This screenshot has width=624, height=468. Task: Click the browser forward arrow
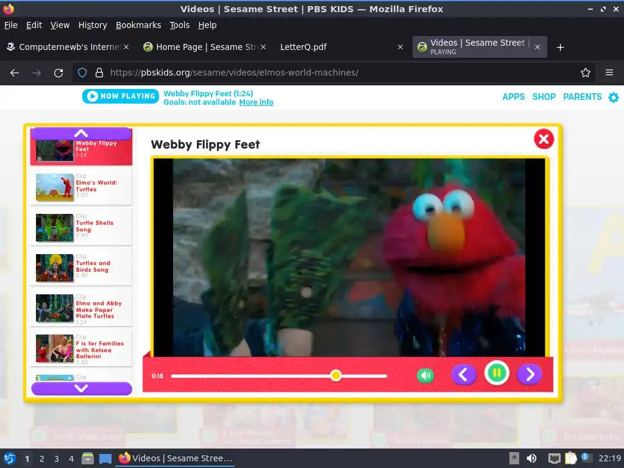tap(37, 73)
